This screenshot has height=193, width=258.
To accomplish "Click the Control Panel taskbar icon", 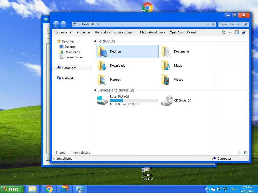I will click(x=80, y=189).
